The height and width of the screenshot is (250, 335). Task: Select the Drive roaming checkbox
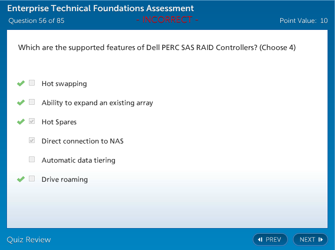click(32, 179)
